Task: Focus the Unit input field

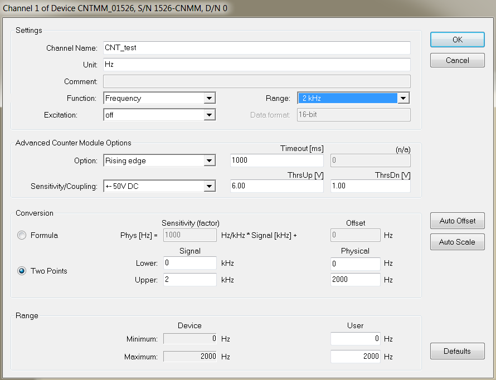Action: tap(256, 65)
